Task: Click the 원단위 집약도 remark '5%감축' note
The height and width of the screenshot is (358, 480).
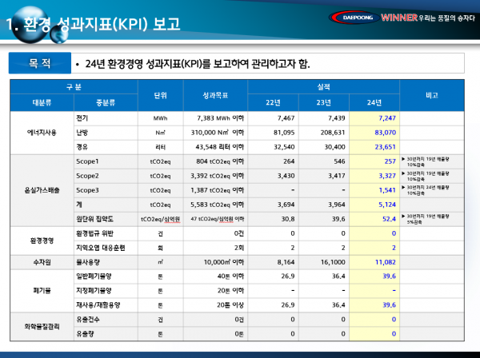Action: [x=426, y=219]
